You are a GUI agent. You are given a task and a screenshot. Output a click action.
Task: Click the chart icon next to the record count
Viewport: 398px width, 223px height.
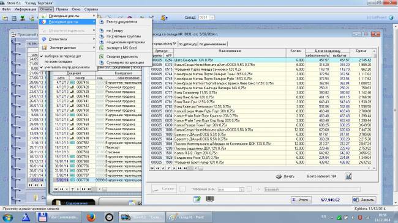coord(348,176)
